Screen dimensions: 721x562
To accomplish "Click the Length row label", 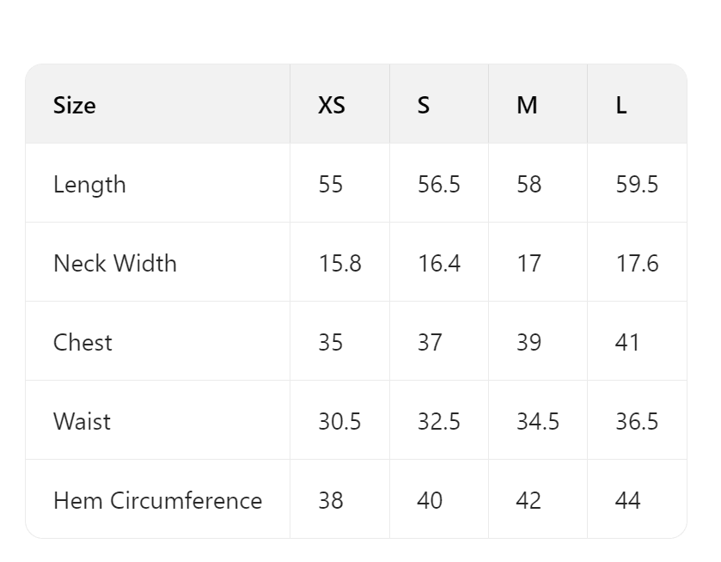I will [89, 185].
